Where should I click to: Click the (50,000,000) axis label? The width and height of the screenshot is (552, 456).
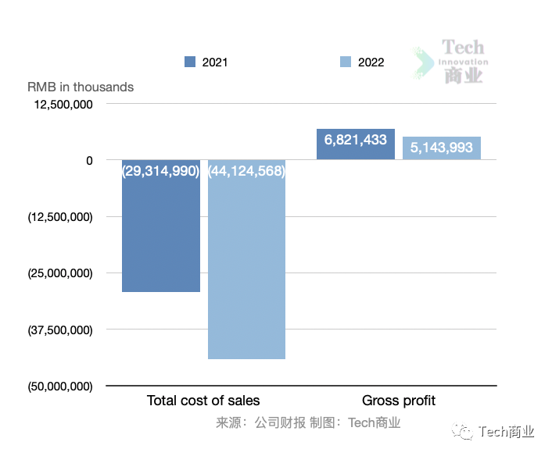tap(60, 387)
